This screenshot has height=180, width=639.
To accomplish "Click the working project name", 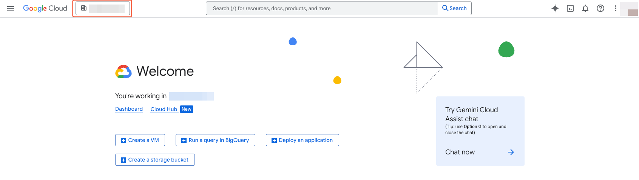I will click(191, 96).
